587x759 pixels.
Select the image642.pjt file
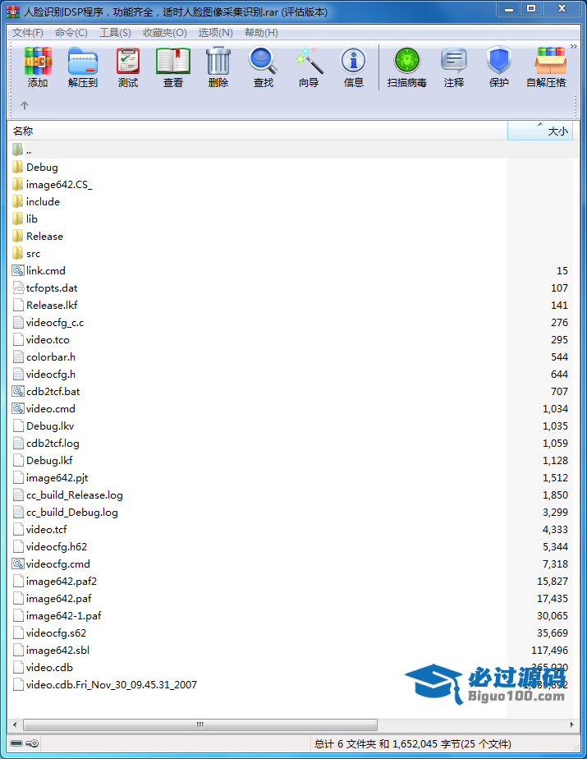click(x=293, y=478)
